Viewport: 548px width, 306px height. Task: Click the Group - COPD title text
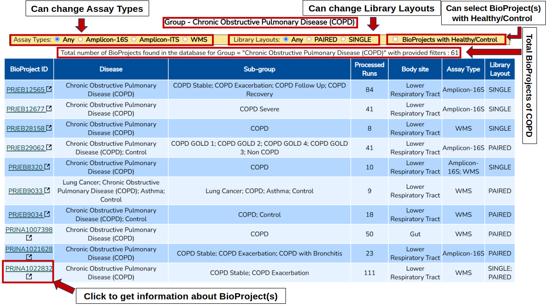(x=259, y=22)
